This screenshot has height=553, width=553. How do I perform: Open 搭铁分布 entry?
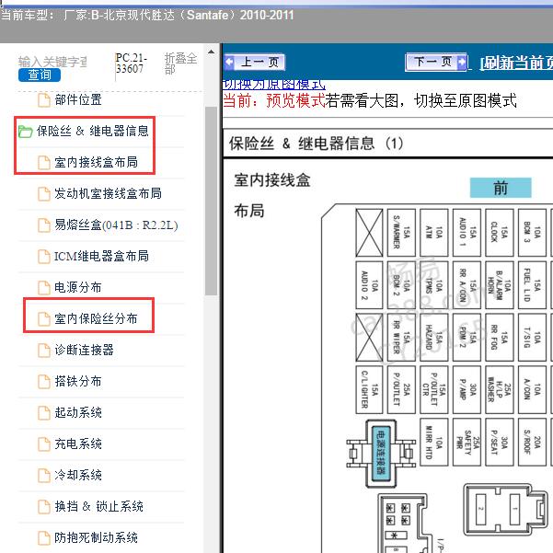click(78, 381)
